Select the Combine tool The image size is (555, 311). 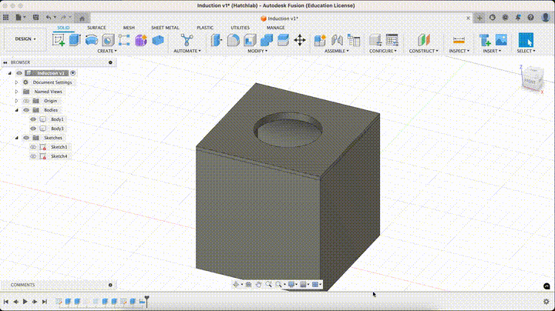(267, 40)
